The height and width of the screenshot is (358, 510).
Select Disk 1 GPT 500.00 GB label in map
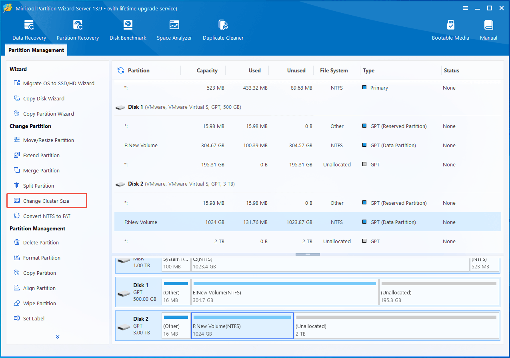(138, 292)
